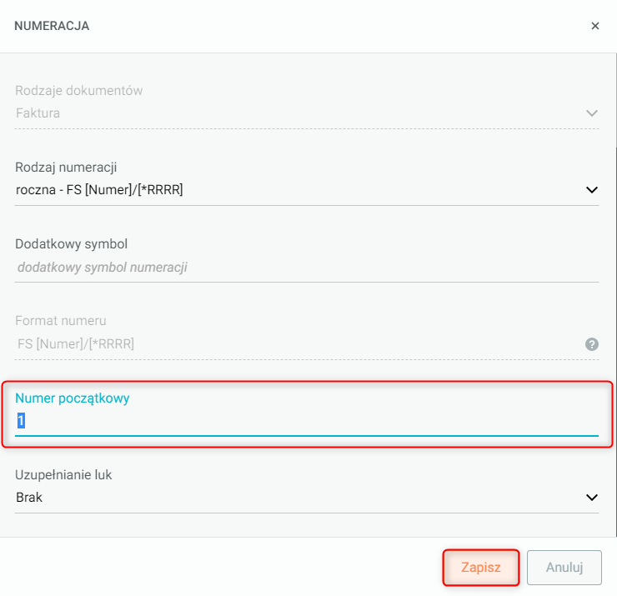Select the 'roczna - FS [Numer]/[*RRRR]' value
The height and width of the screenshot is (596, 617).
tap(99, 190)
